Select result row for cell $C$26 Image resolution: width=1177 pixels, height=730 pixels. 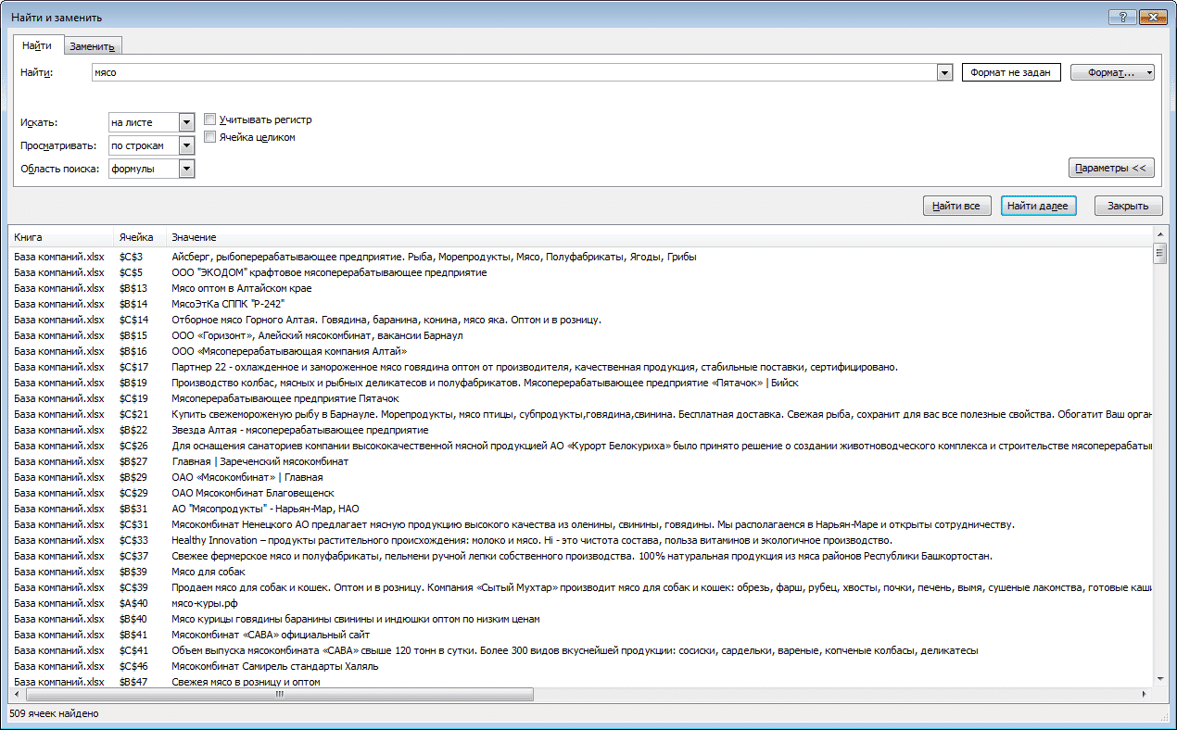(x=580, y=446)
